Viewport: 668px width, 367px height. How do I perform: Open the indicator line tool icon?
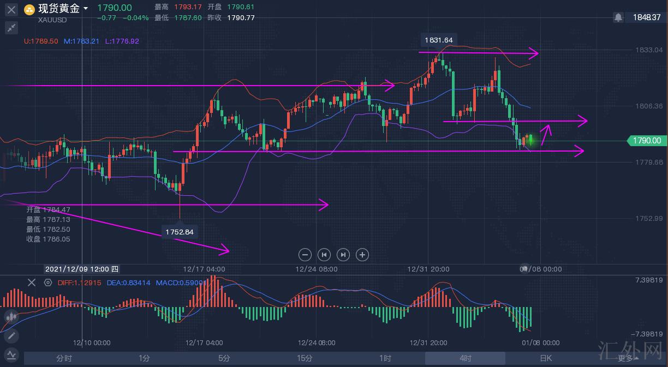11,355
